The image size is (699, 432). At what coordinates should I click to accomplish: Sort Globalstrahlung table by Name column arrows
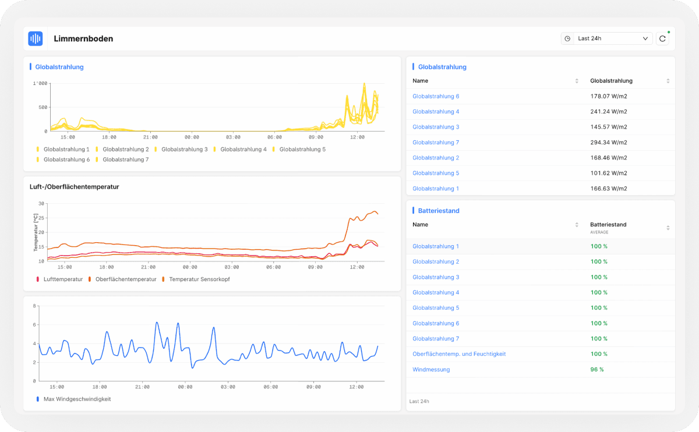[x=577, y=81]
